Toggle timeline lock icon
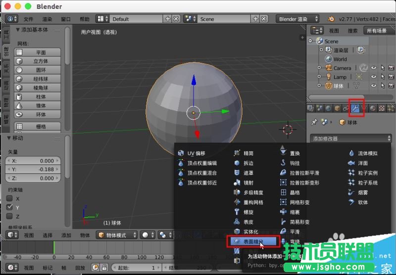396x275 pixels. click(x=104, y=268)
